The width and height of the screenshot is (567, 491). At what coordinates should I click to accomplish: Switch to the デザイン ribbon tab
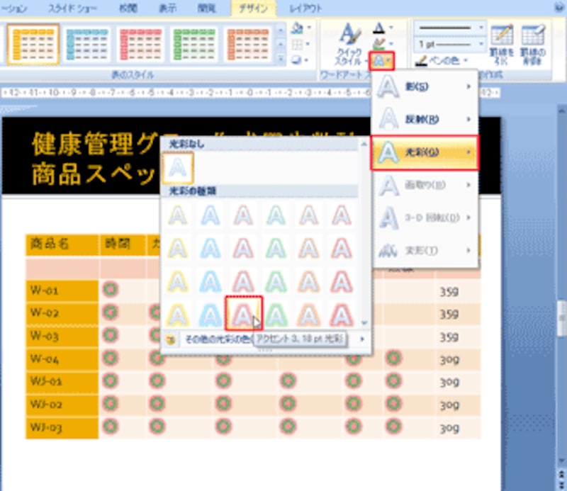click(x=254, y=9)
